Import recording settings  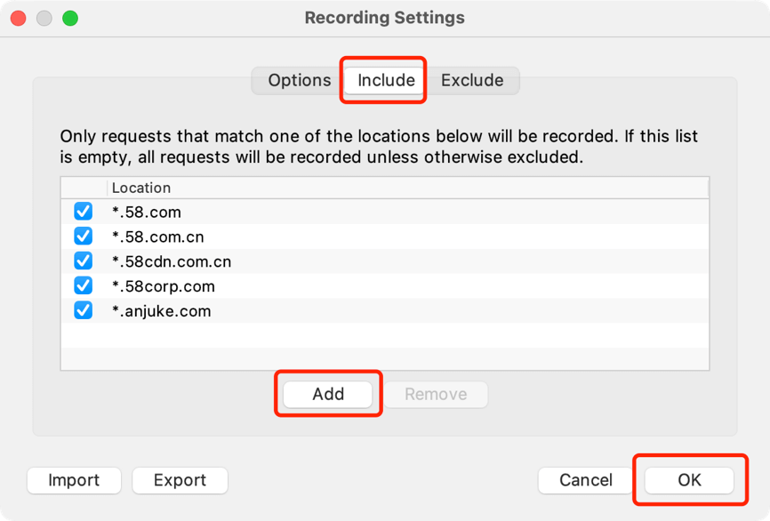click(x=74, y=480)
